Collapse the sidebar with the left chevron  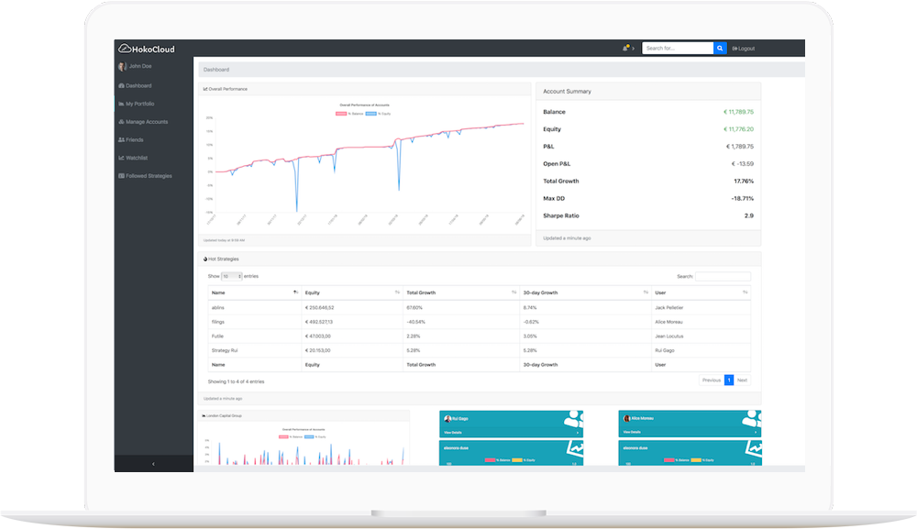153,465
